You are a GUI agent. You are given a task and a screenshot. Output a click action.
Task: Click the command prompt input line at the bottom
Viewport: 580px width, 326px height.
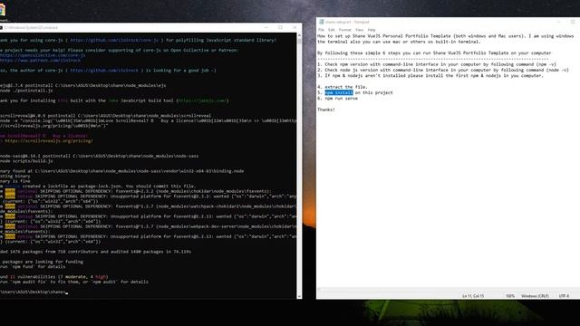[34, 292]
